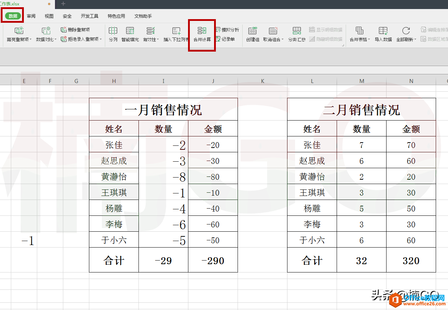
Task: Select the 工作表.xlsx document tab
Action: (27, 4)
